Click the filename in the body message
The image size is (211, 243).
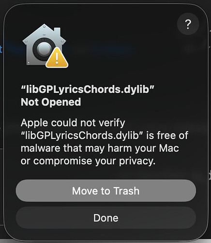pos(82,136)
